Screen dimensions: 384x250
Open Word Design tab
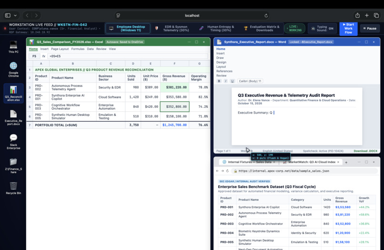(221, 62)
